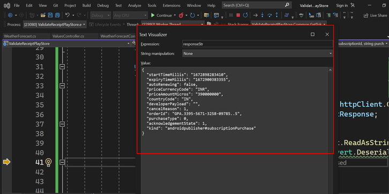Open the Git menu

(x=56, y=5)
